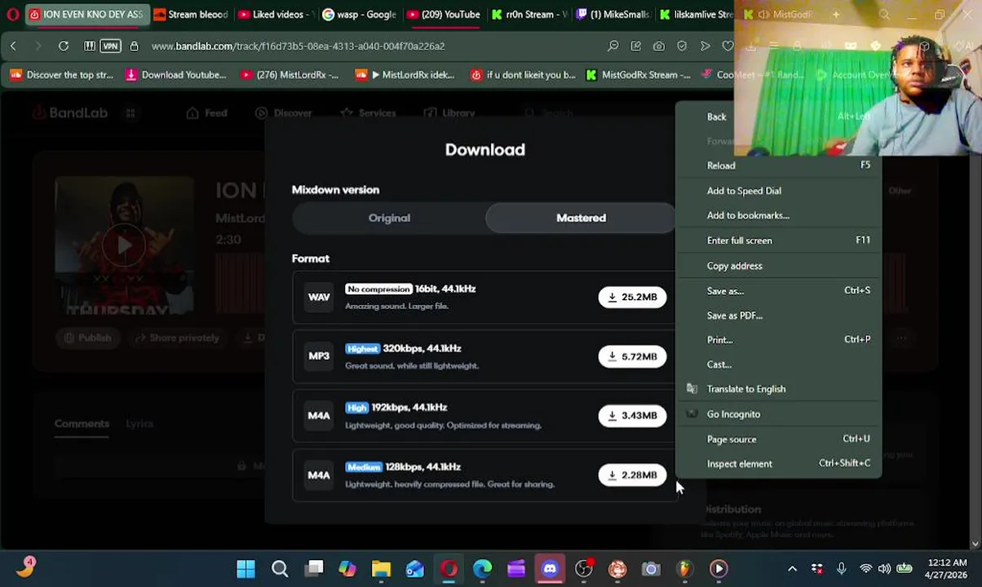Click the MP3 format badge
The width and height of the screenshot is (982, 587).
(x=319, y=356)
